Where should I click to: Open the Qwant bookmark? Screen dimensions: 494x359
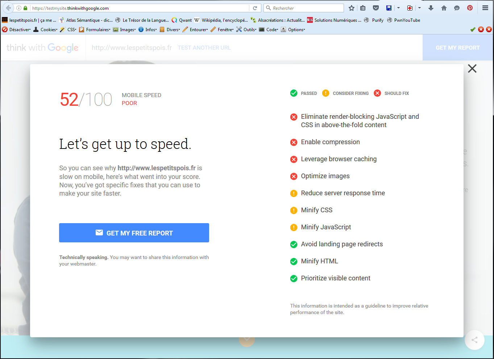182,20
